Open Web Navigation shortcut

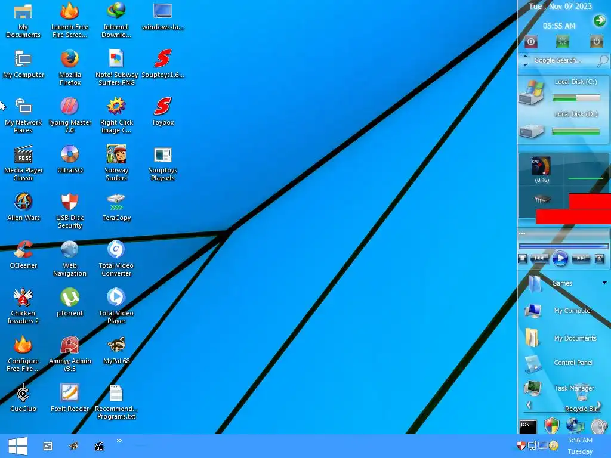(70, 259)
